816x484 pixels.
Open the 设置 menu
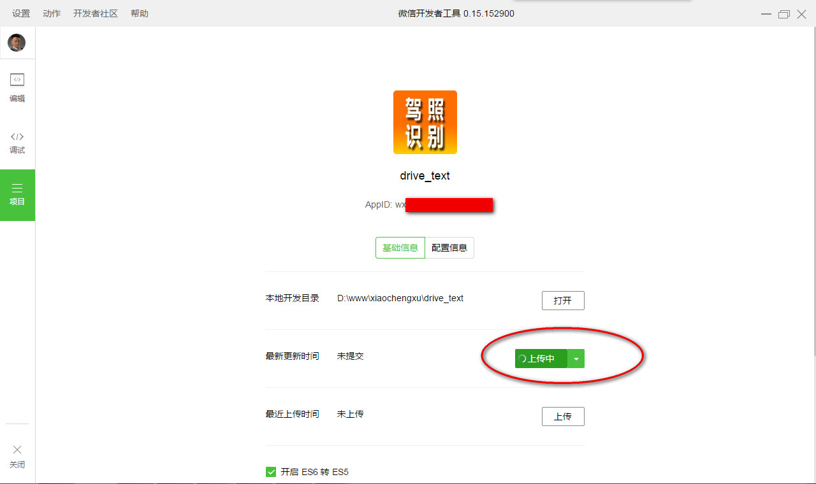[21, 13]
